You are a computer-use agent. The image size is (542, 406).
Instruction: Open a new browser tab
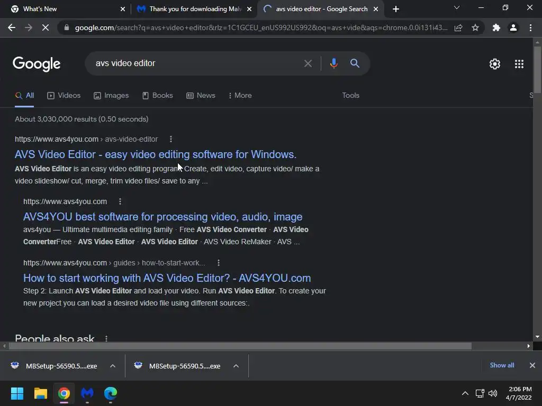pyautogui.click(x=396, y=9)
